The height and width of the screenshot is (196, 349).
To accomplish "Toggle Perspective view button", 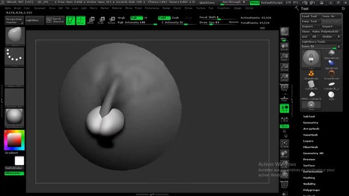I will [x=285, y=87].
